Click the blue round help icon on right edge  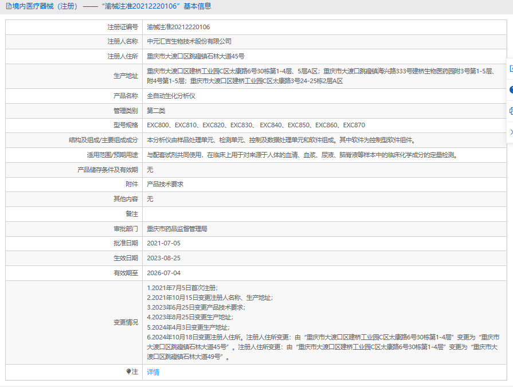[510, 89]
